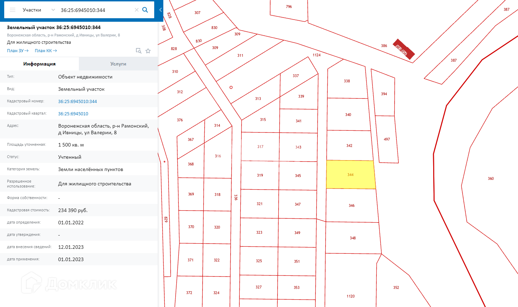Select parcel 369 on the map
The image size is (518, 307).
tap(191, 194)
